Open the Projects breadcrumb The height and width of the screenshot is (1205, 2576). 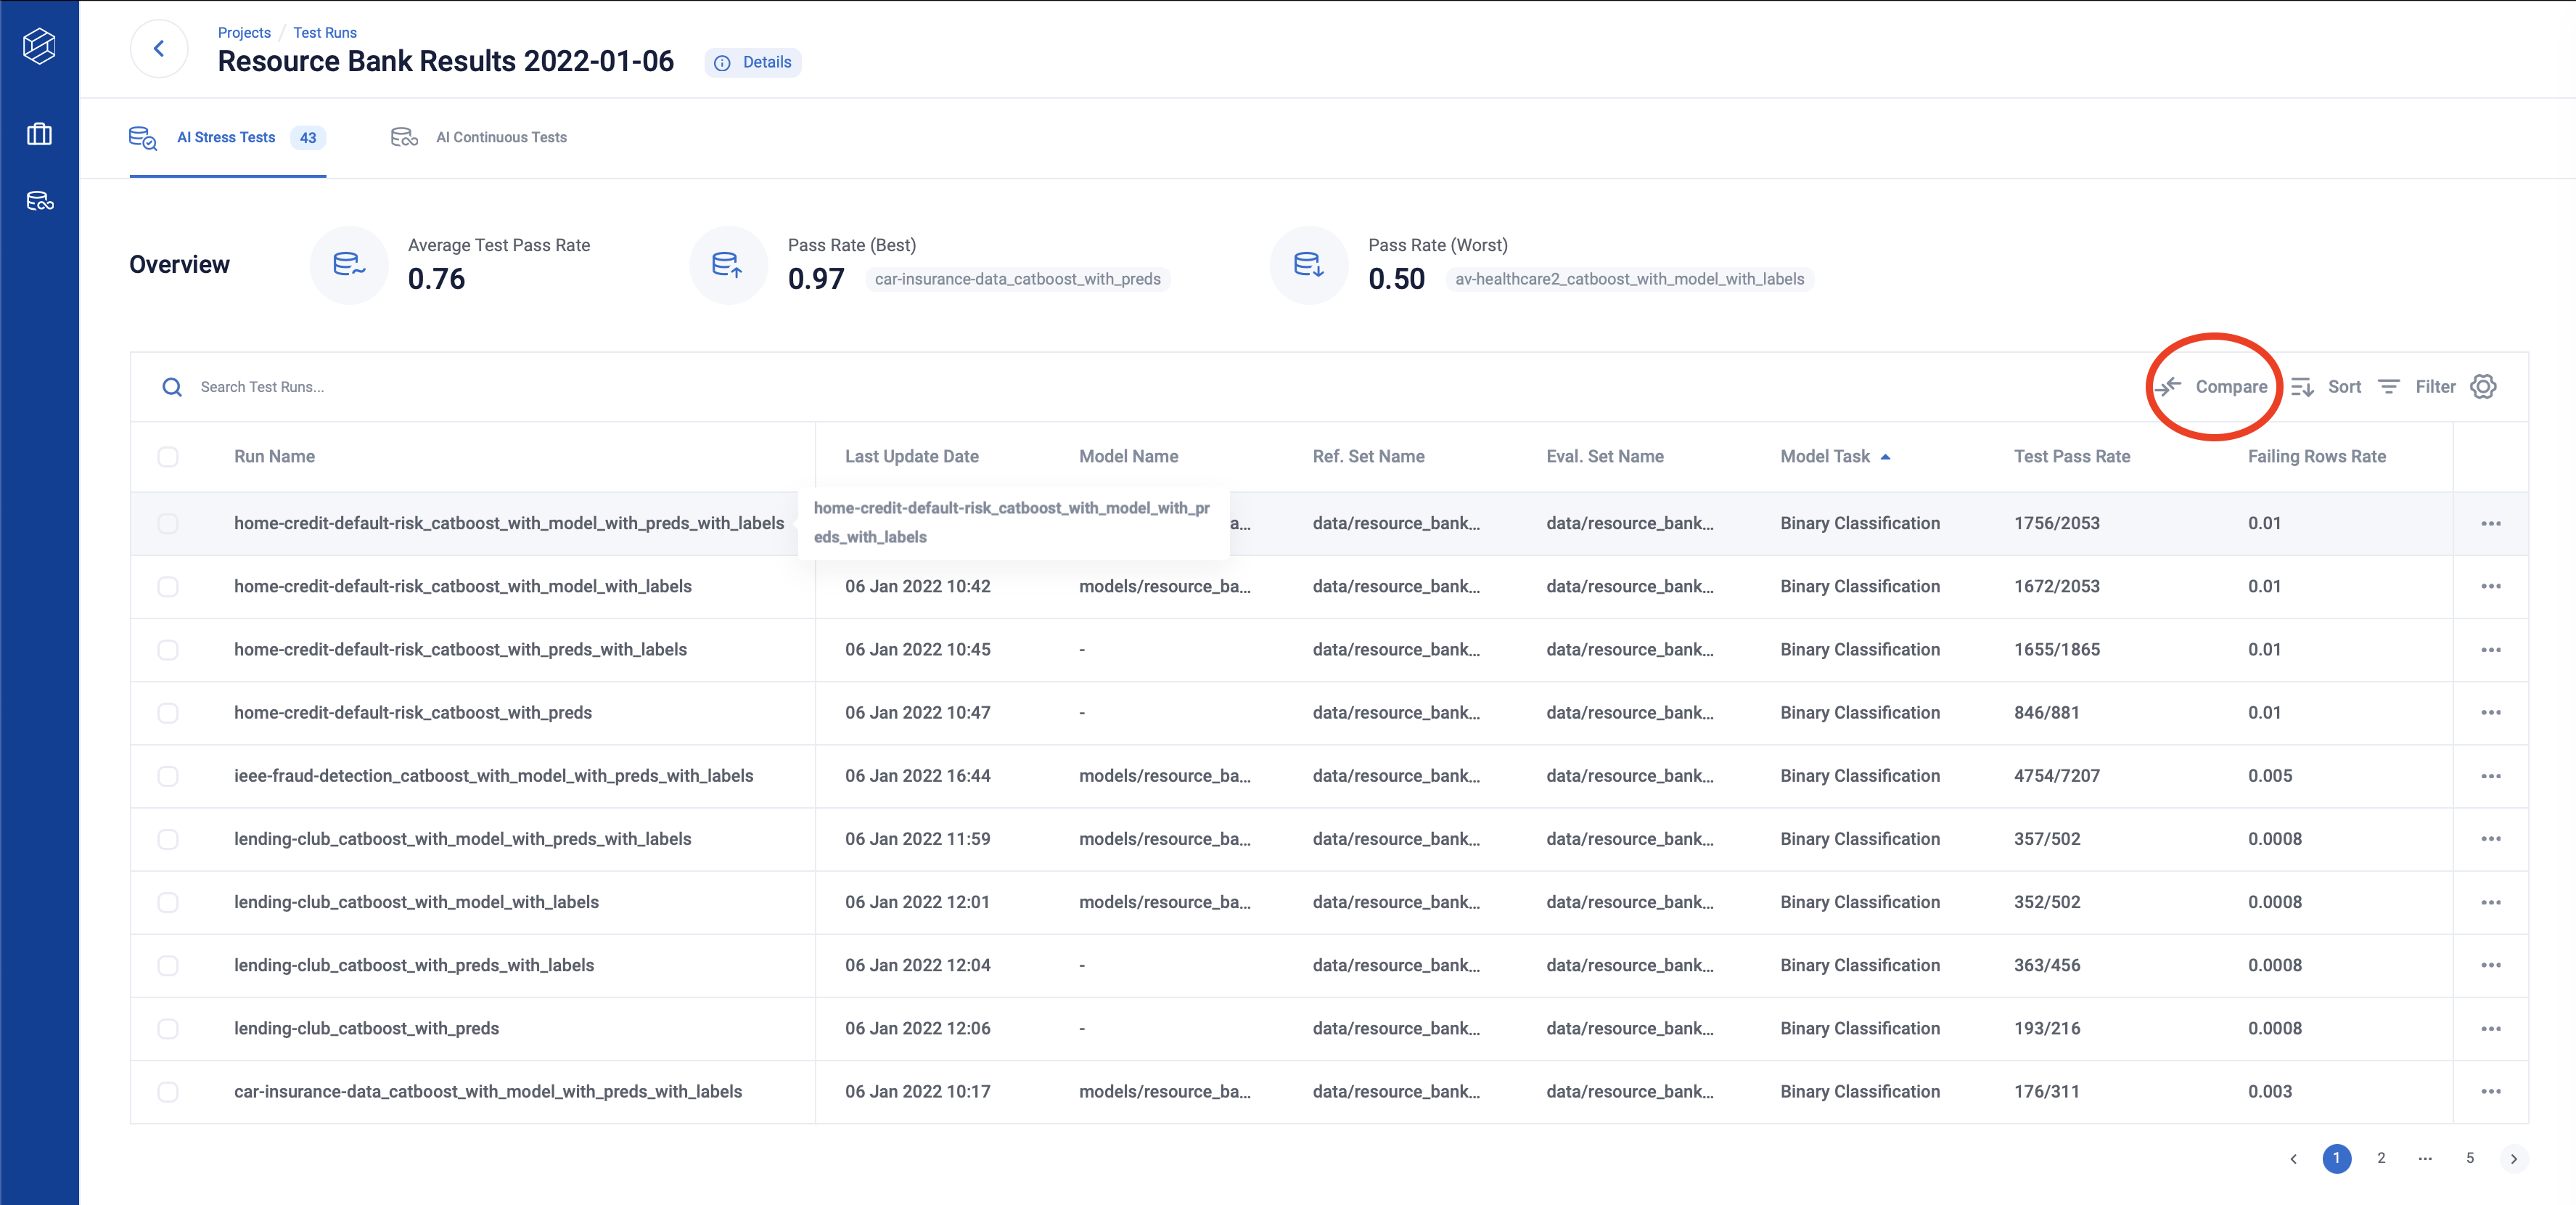coord(244,33)
